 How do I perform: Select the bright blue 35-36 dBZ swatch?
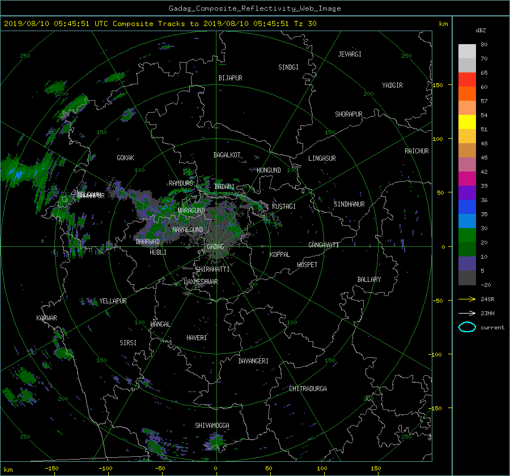click(x=467, y=207)
